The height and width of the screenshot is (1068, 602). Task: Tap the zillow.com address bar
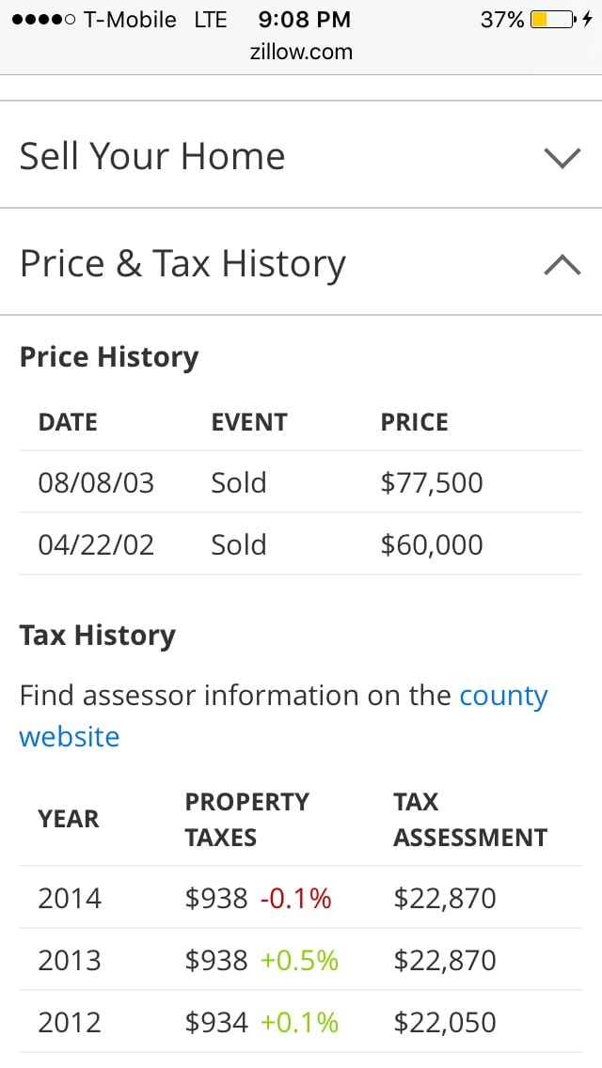pyautogui.click(x=301, y=52)
